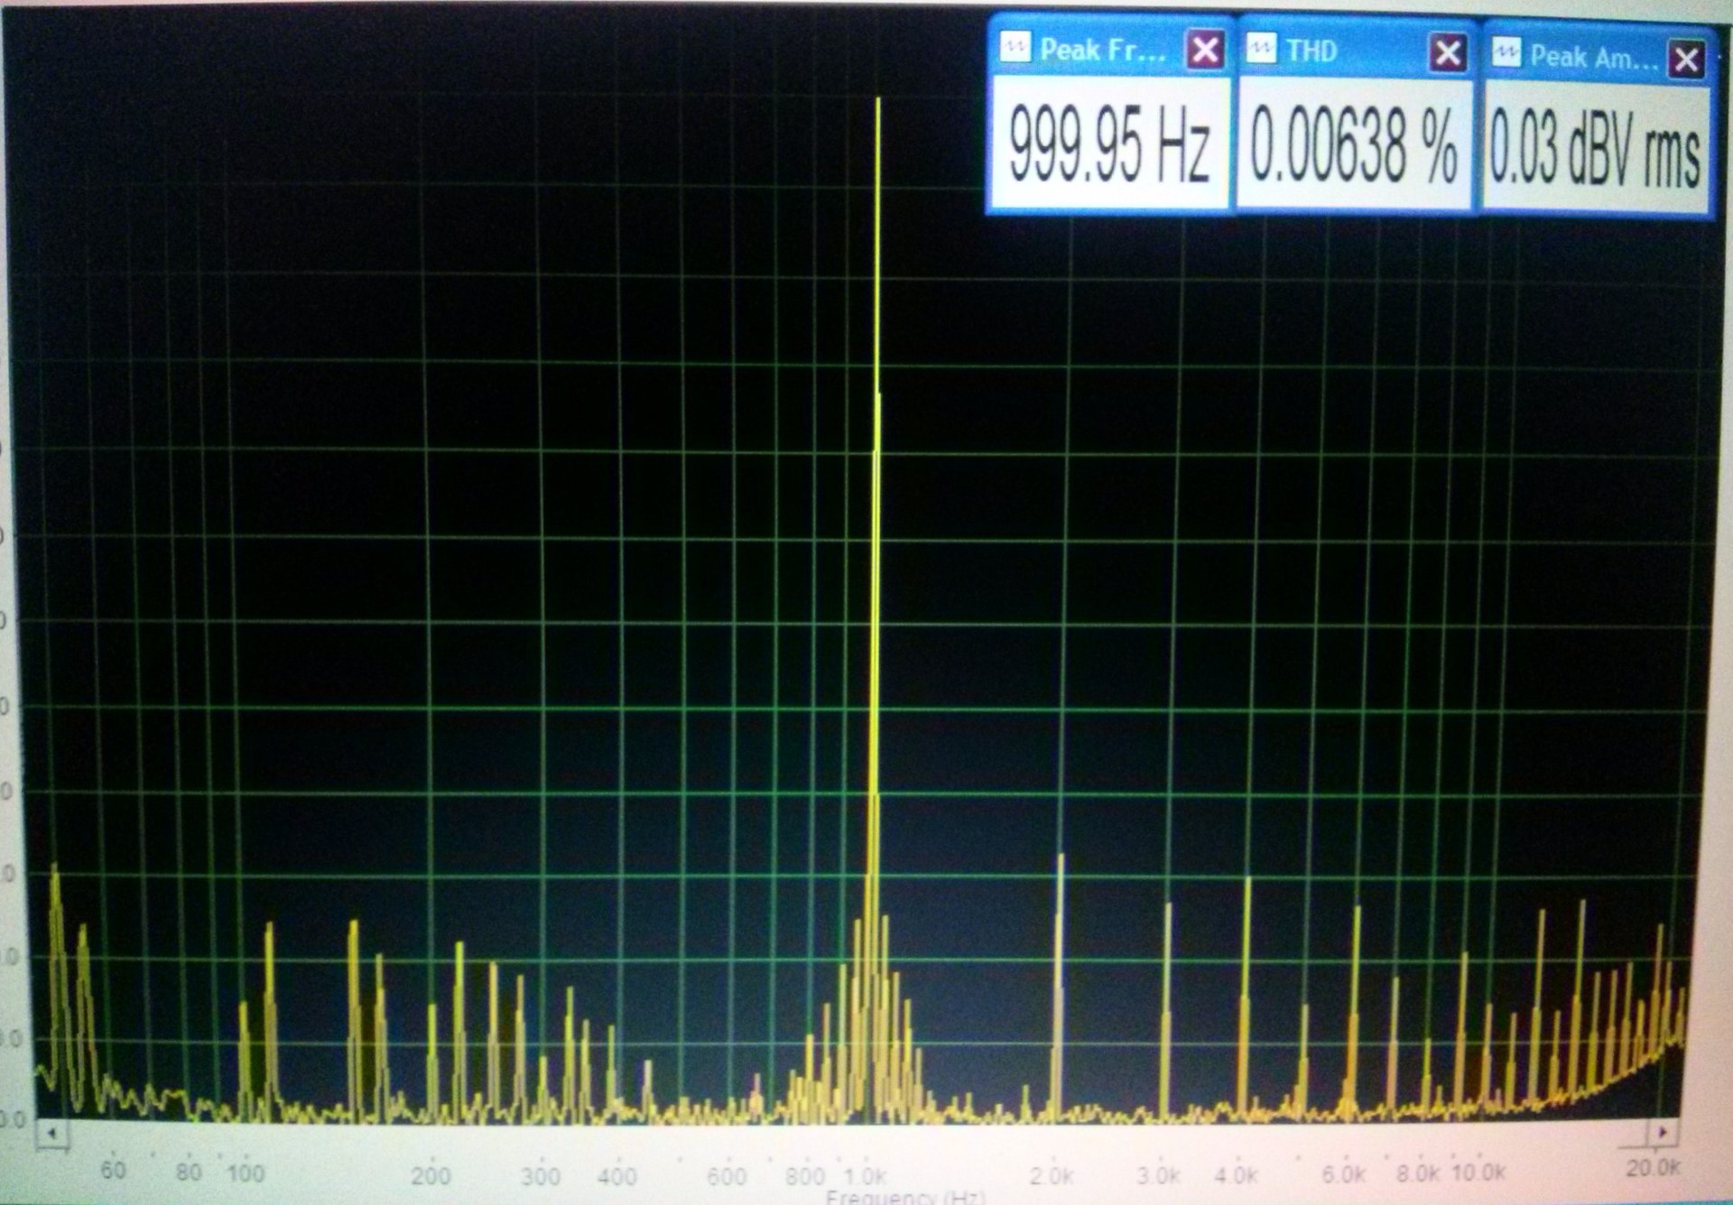Click the 1.0k frequency axis label

pos(866,1176)
